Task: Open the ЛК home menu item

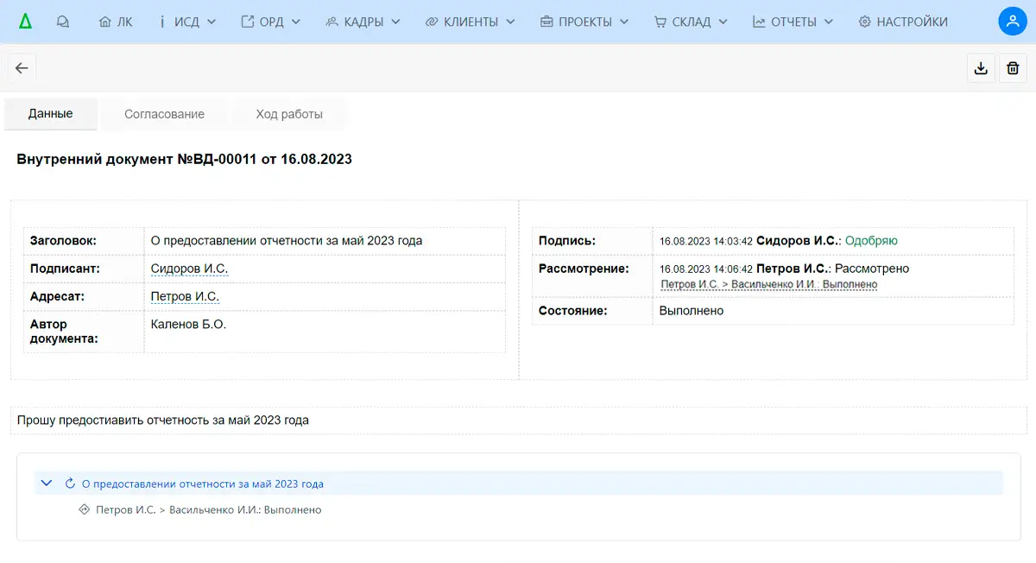Action: [x=116, y=22]
